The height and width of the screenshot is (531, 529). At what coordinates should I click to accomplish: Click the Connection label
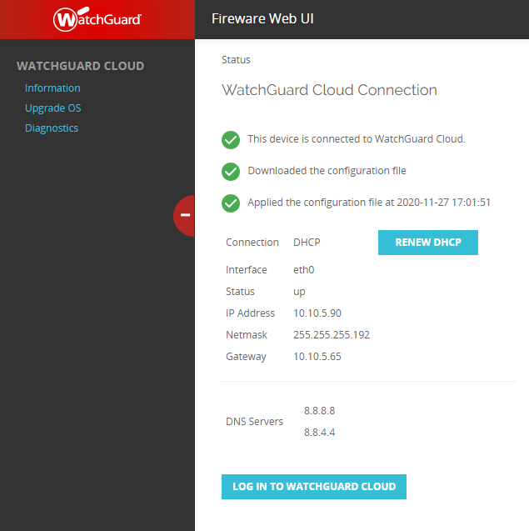252,242
